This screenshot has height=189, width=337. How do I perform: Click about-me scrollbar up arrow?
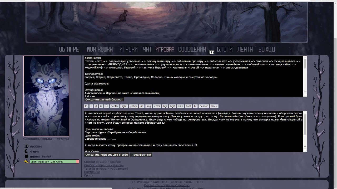pos(305,112)
